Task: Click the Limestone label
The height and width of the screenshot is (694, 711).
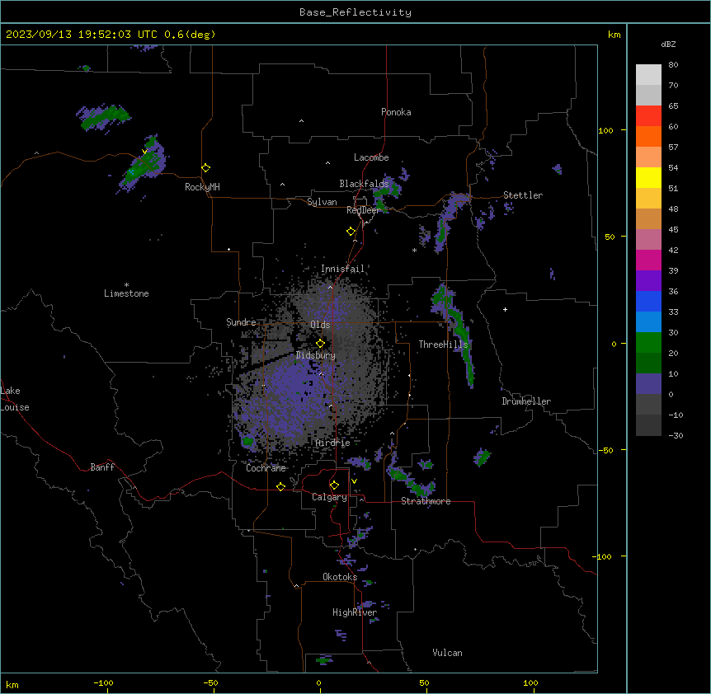Action: click(x=126, y=293)
